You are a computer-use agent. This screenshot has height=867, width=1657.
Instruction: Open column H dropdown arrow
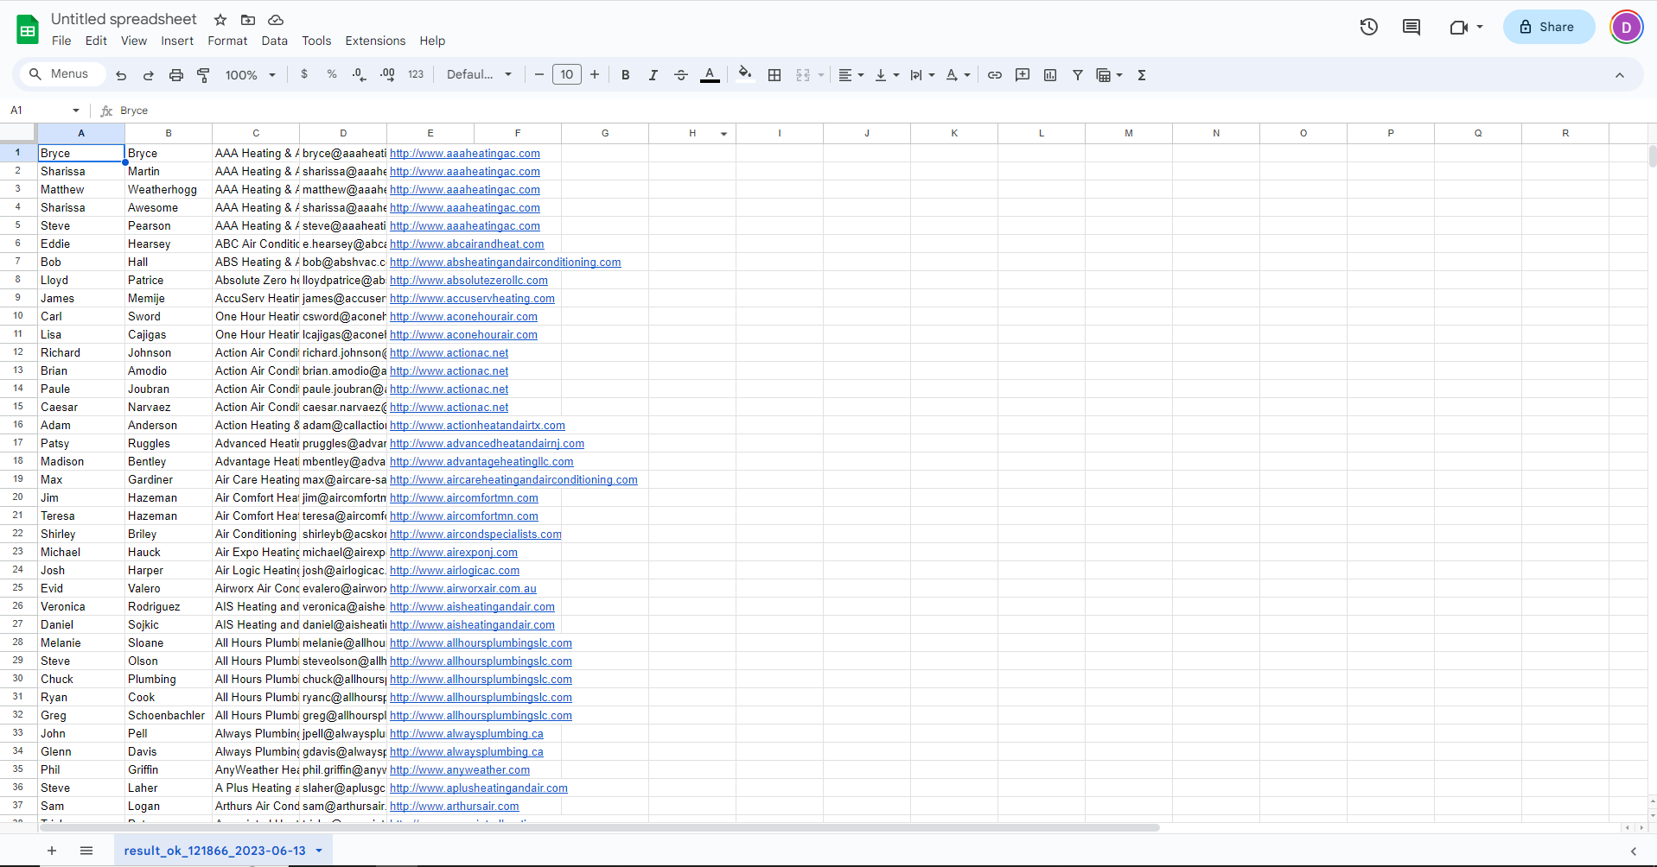(x=723, y=134)
